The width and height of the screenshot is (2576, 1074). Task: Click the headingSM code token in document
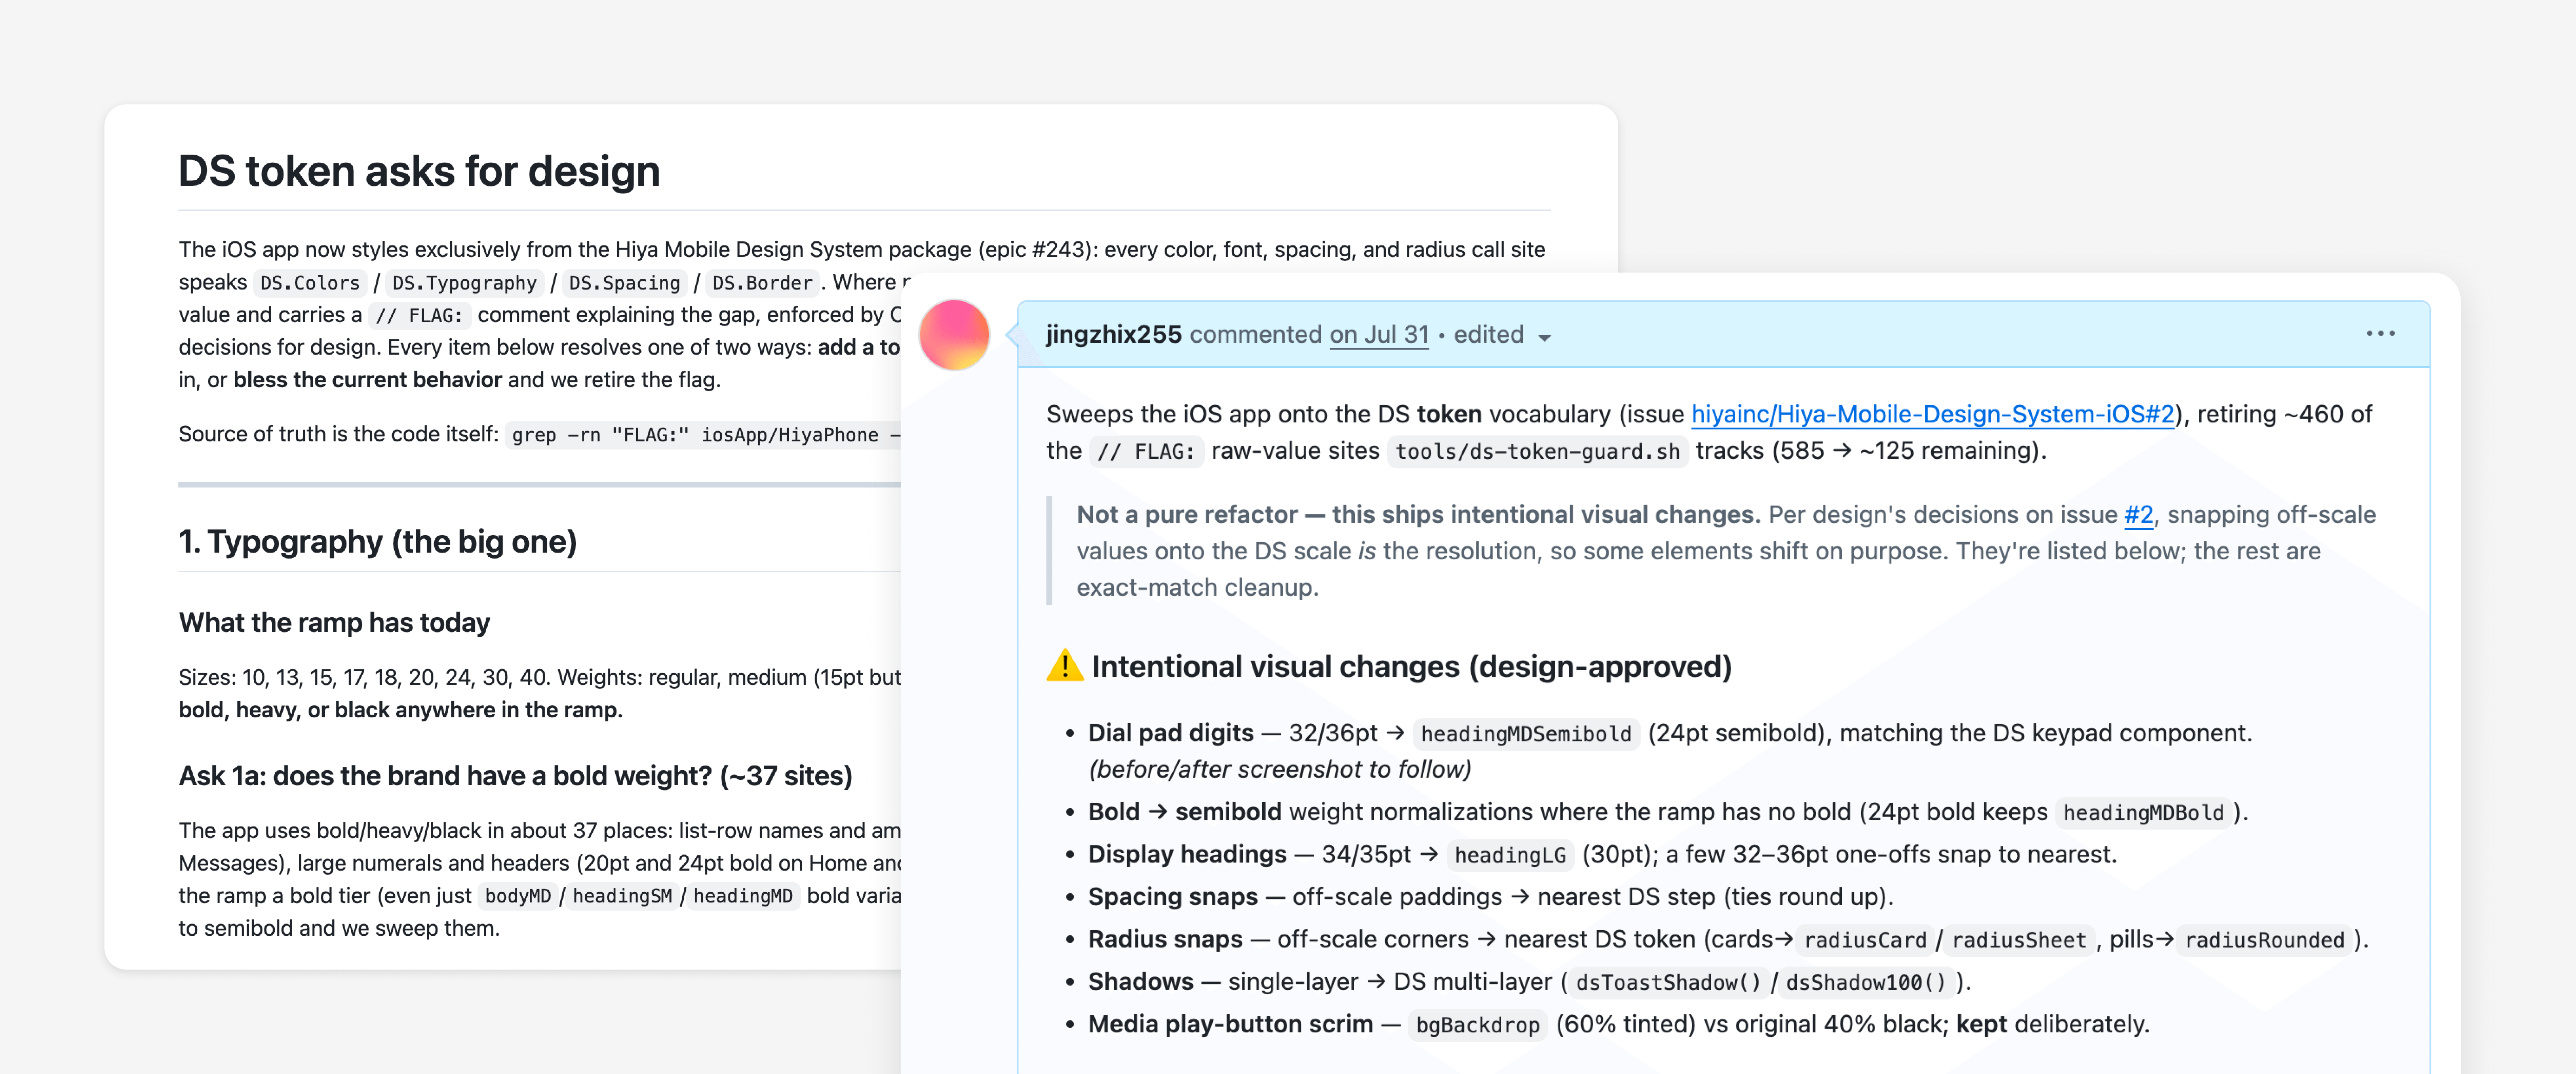(622, 896)
